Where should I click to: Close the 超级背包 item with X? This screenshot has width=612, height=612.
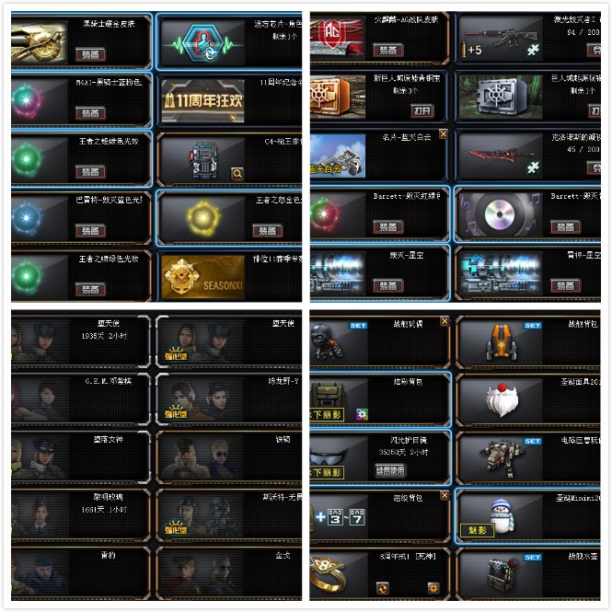point(445,495)
